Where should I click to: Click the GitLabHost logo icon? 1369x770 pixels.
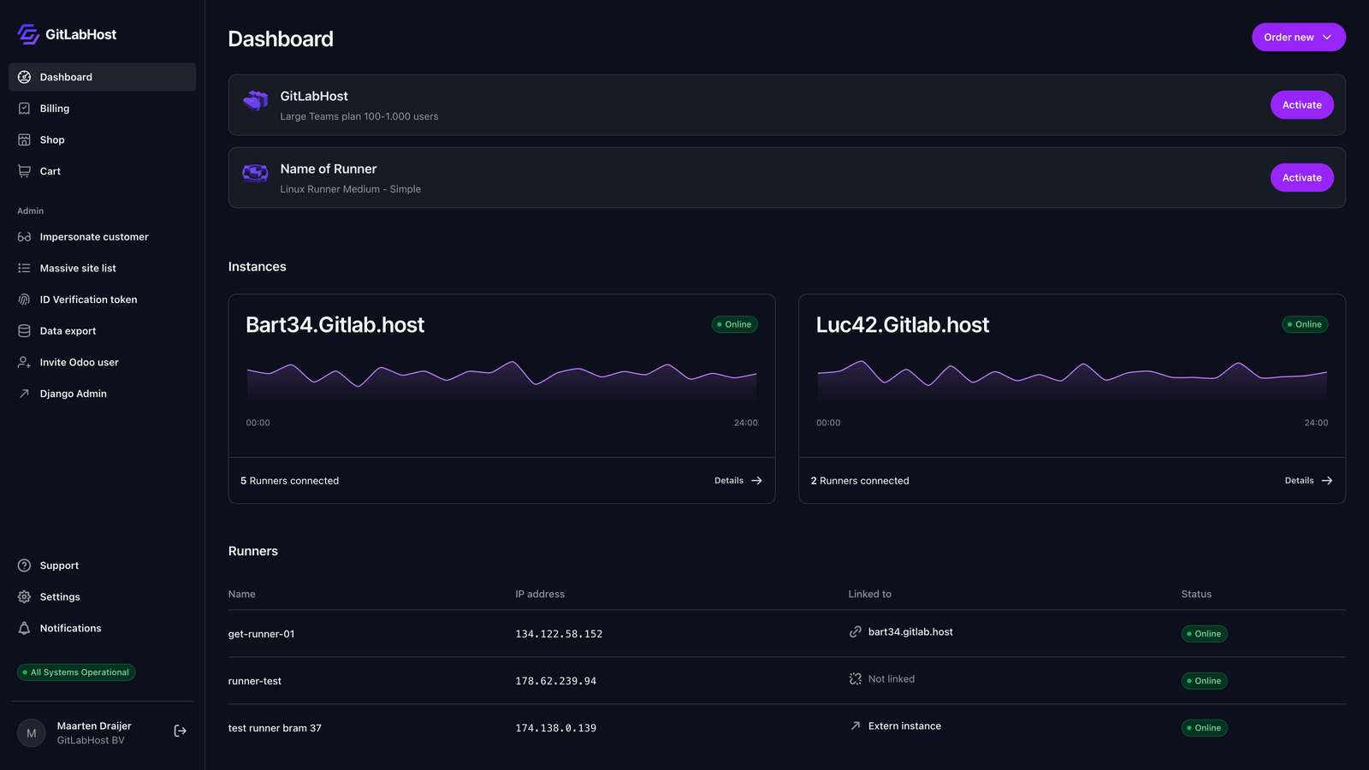[x=28, y=34]
